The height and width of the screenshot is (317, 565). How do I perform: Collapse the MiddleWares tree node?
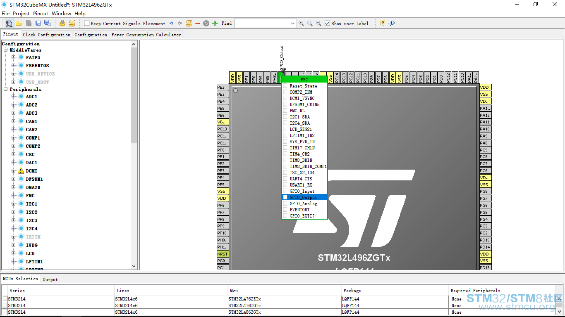pyautogui.click(x=6, y=50)
